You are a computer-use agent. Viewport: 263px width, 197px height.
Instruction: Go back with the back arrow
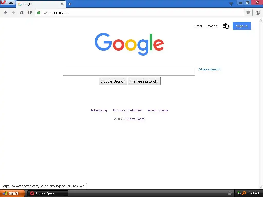click(x=5, y=13)
